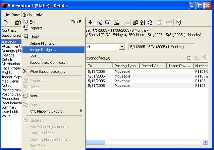Click the Sort A-Z toolbar icon
This screenshot has height=150, width=214.
(x=143, y=22)
